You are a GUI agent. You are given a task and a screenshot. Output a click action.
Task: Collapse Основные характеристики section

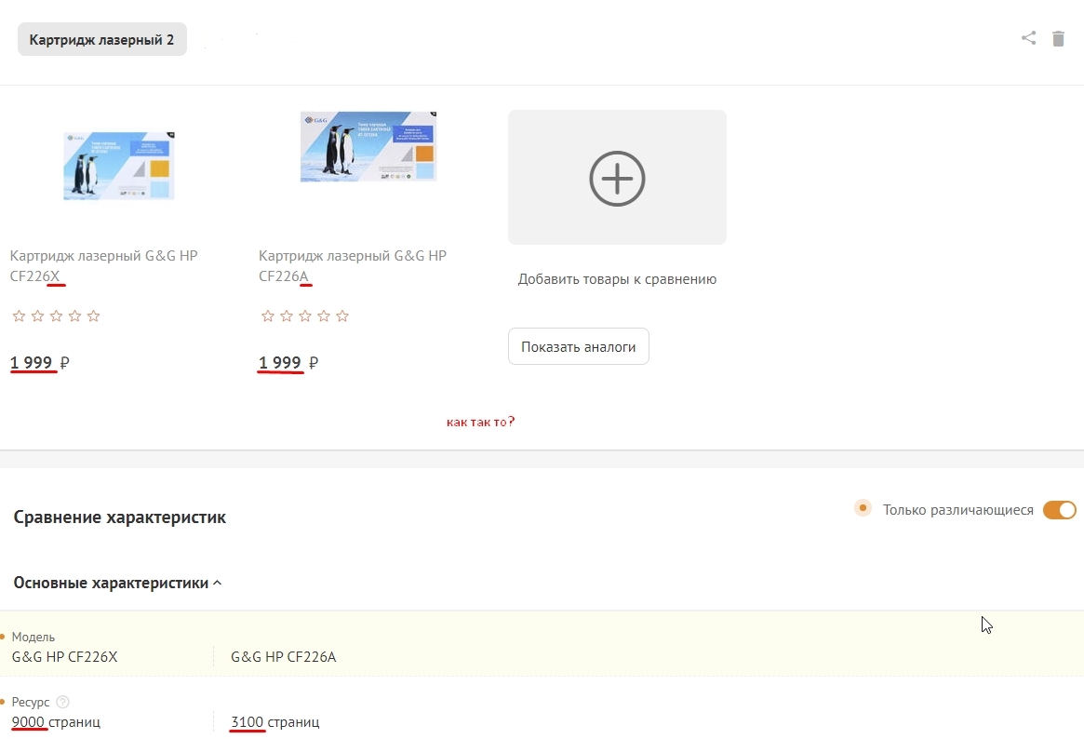pos(117,583)
